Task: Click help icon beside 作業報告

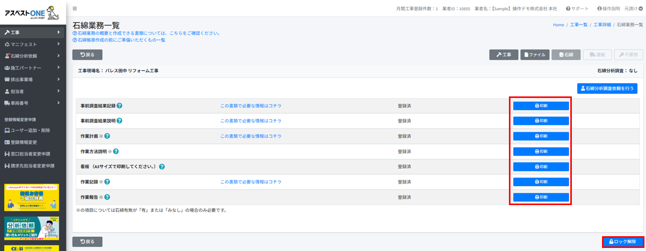Action: click(107, 197)
